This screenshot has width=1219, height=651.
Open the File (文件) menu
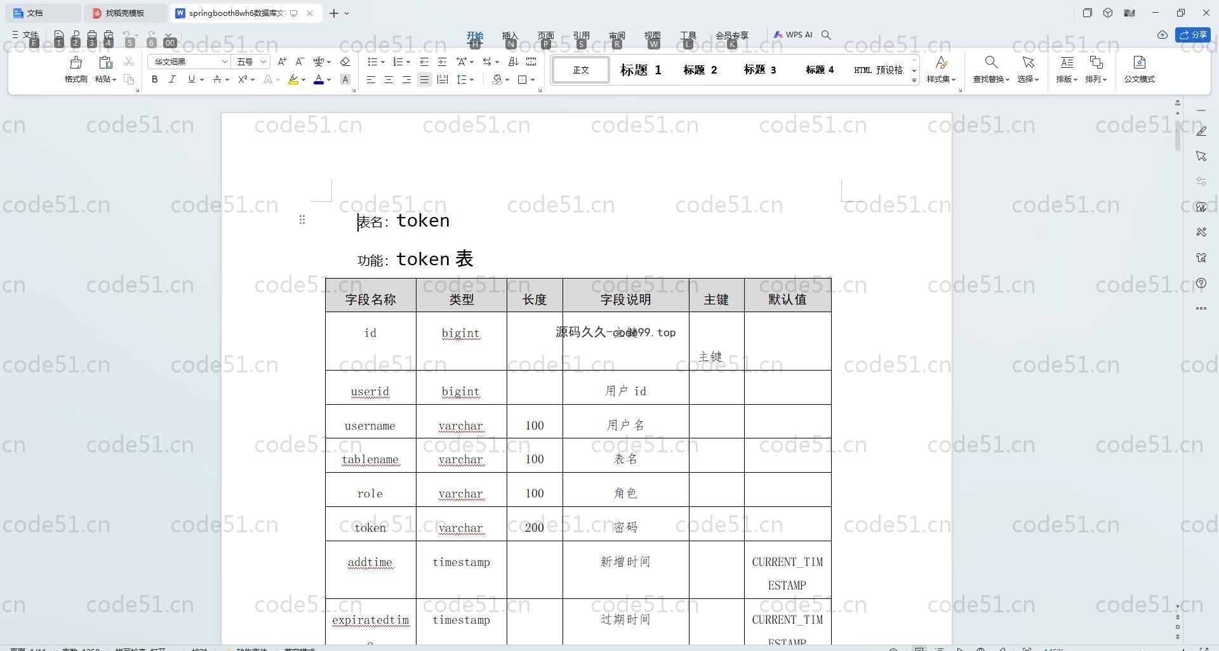point(25,35)
